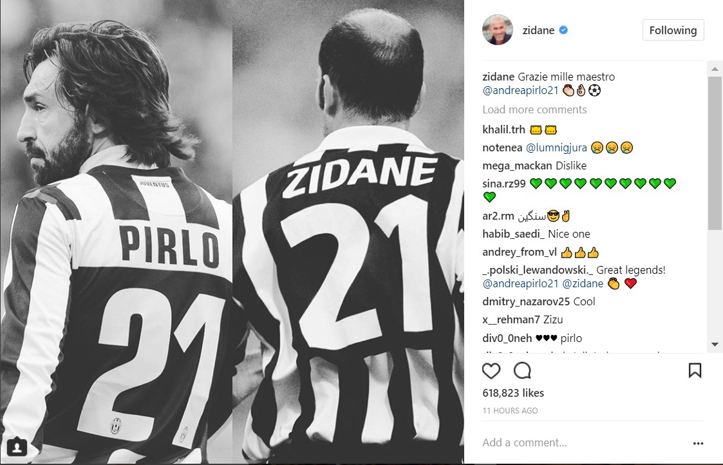The width and height of the screenshot is (723, 465).
Task: Click the blue verified badge next to zidane
Action: [563, 30]
